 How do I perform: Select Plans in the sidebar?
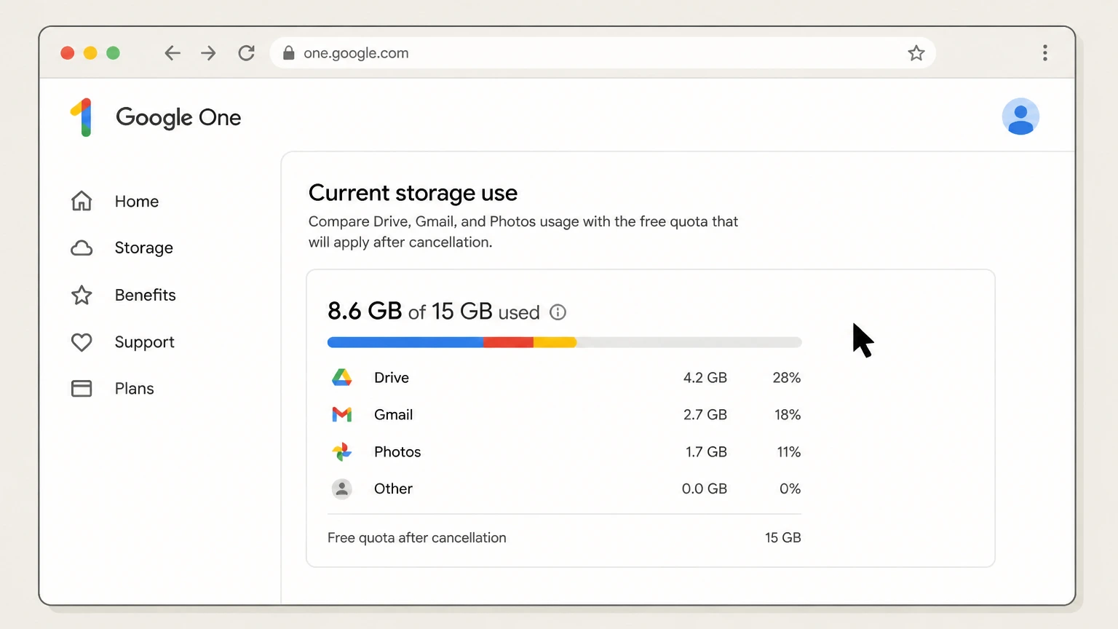(x=135, y=389)
